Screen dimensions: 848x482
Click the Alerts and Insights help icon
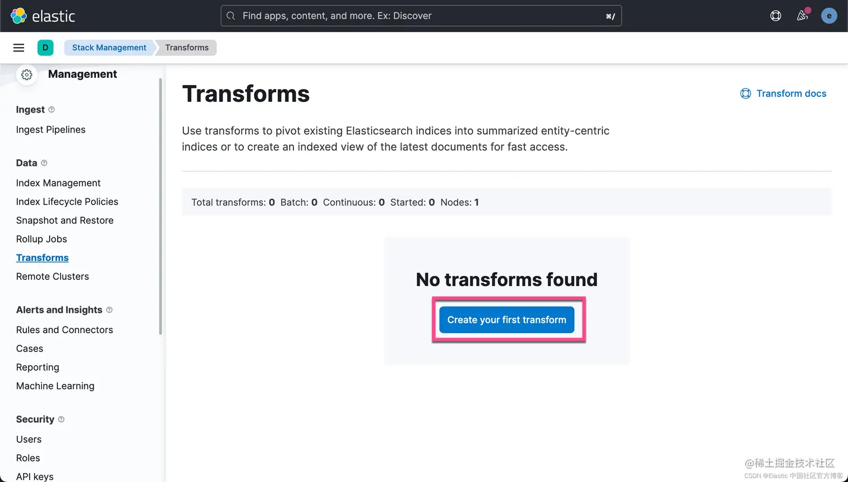(x=109, y=310)
